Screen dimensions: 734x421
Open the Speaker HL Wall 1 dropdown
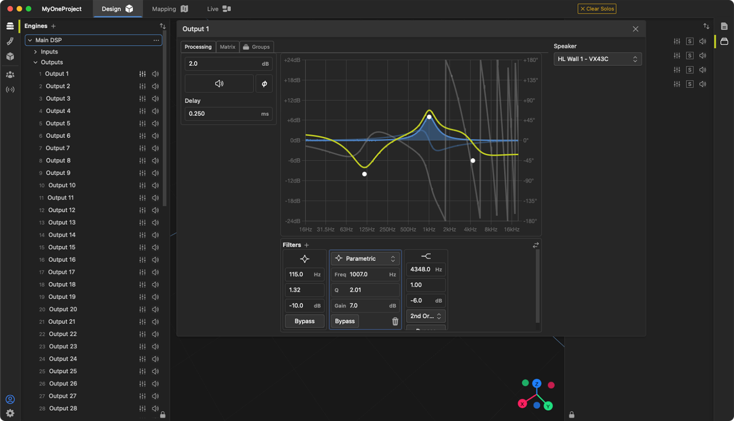point(597,59)
